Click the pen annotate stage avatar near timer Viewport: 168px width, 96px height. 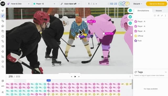point(124,4)
